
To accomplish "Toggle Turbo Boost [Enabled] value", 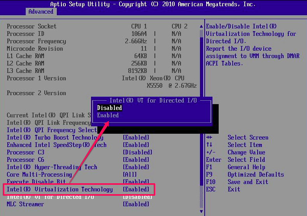I will (x=136, y=137).
